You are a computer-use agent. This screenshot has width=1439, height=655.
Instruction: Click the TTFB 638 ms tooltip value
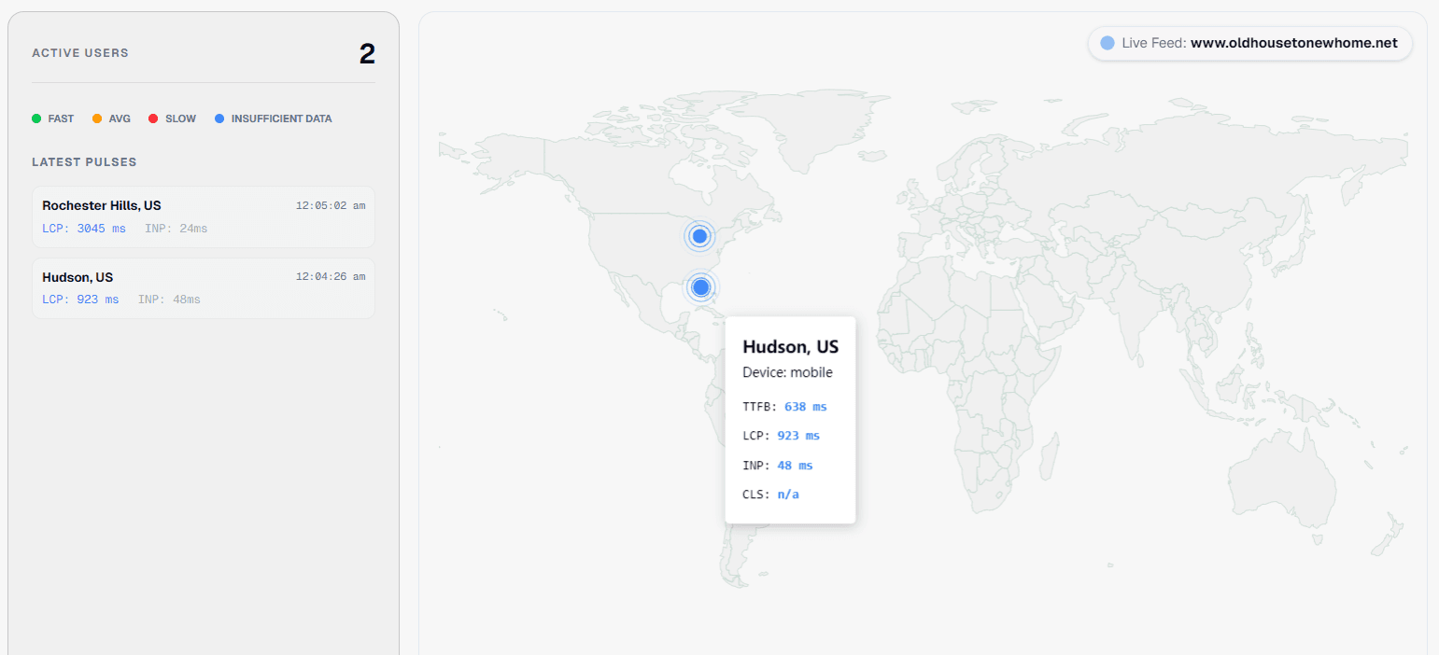click(805, 407)
